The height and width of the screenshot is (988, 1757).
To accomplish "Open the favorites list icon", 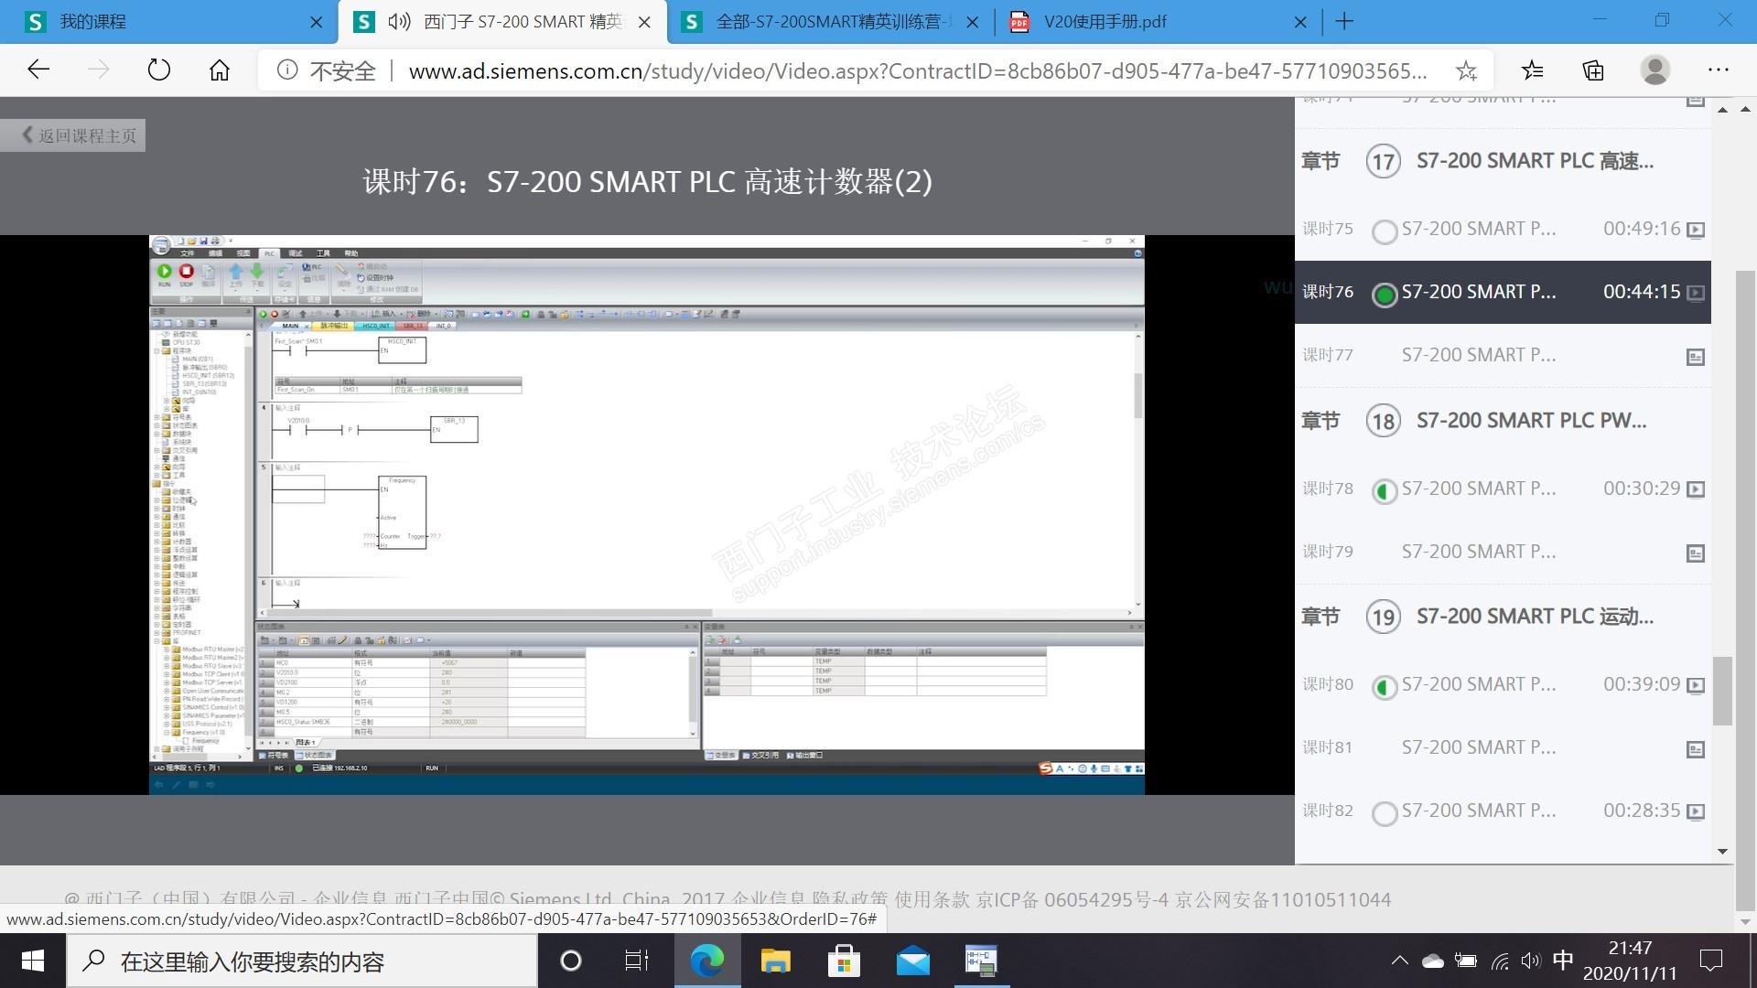I will point(1532,70).
